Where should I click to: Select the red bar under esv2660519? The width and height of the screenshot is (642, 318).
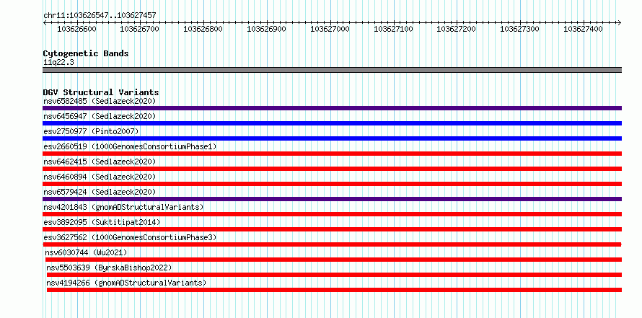tap(332, 154)
